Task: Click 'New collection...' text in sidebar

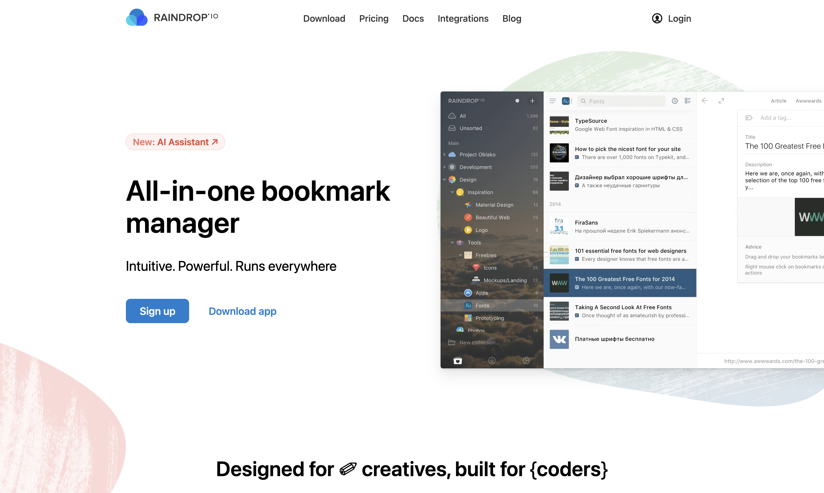Action: coord(479,343)
